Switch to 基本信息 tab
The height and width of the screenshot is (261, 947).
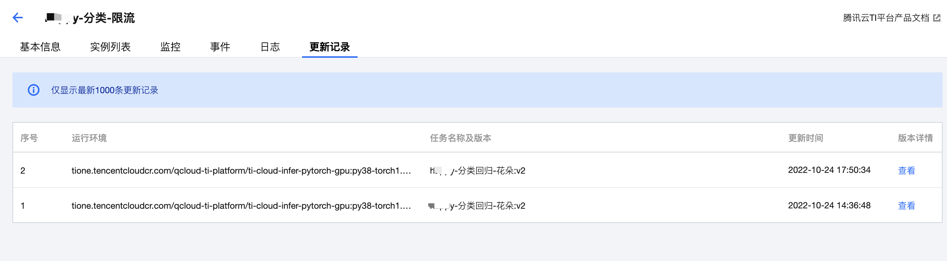(x=40, y=47)
